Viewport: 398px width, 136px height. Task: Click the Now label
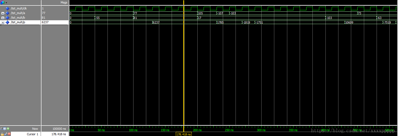pos(35,129)
